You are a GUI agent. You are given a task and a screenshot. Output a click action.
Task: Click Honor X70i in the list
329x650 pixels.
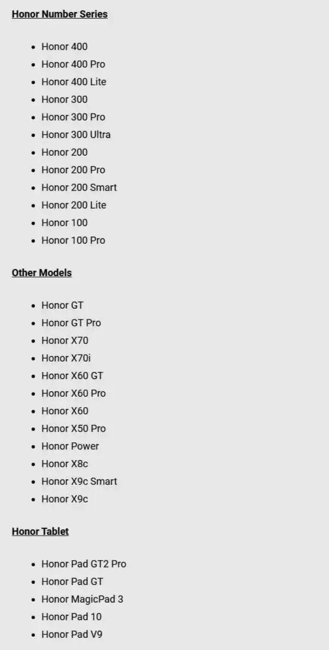pos(66,358)
